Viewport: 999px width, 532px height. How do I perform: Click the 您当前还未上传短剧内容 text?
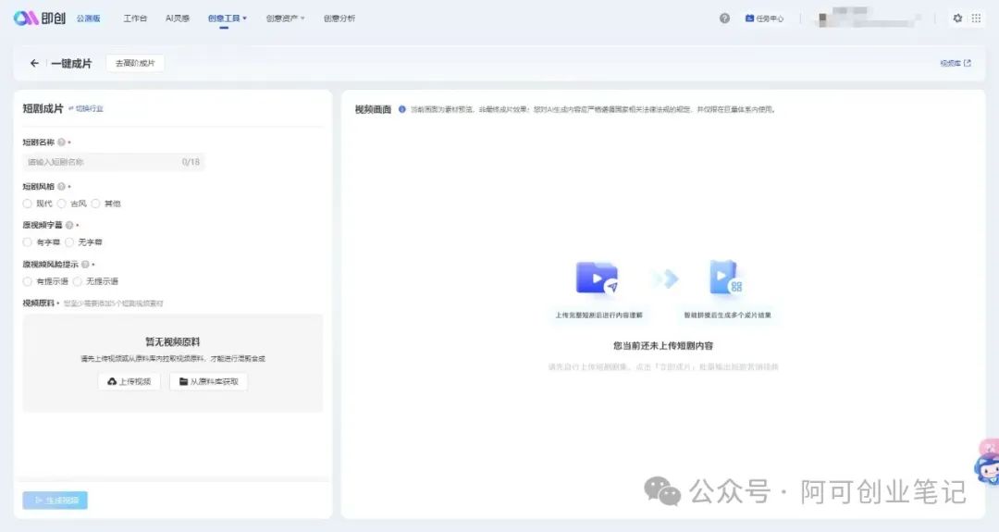coord(663,346)
